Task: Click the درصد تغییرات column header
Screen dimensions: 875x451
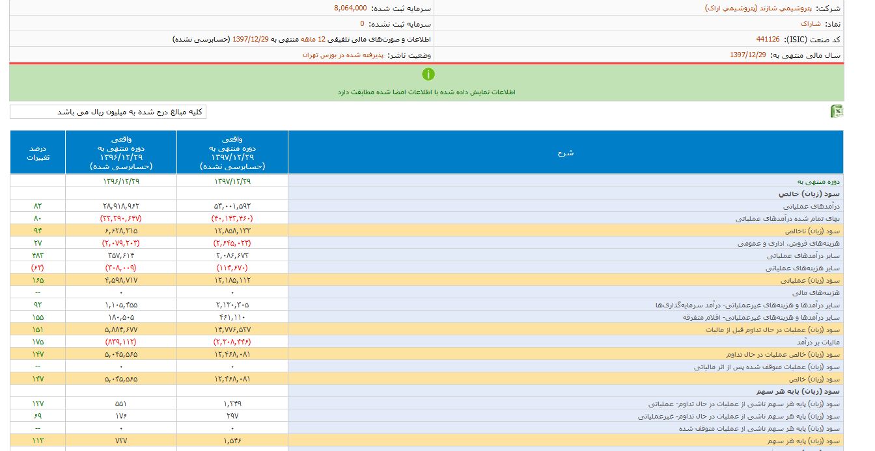Action: (x=38, y=153)
